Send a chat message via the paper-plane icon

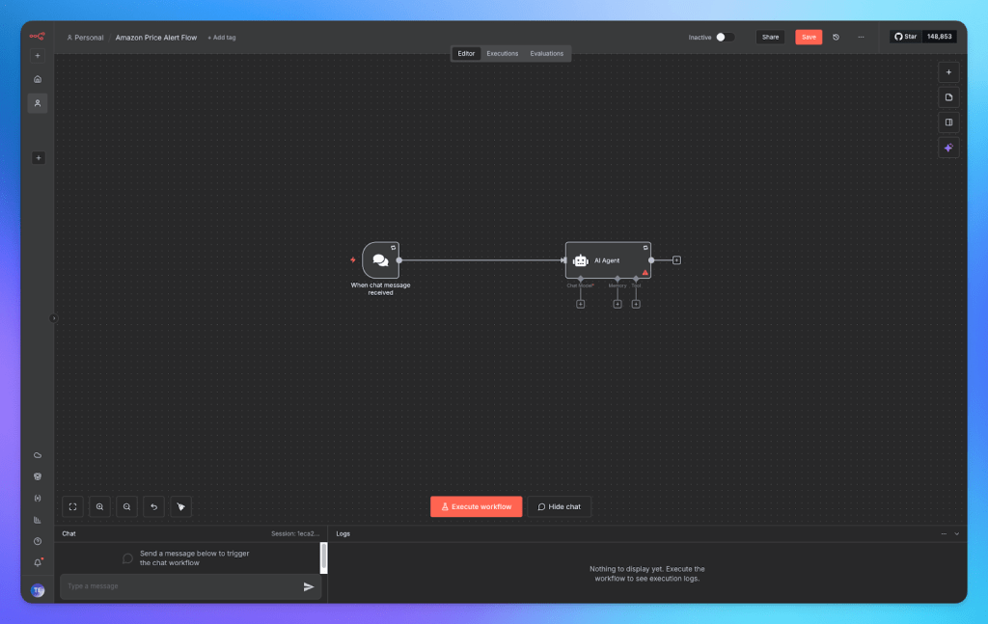tap(309, 585)
